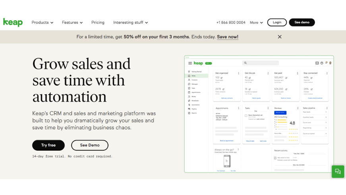Click the blue Request review button
This screenshot has height=195, width=346.
coord(280,113)
